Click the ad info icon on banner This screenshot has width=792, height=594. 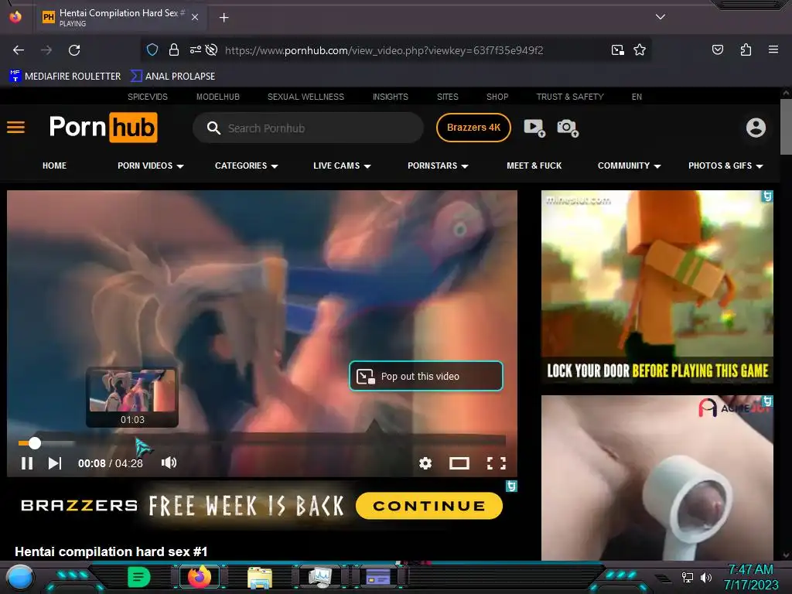511,486
